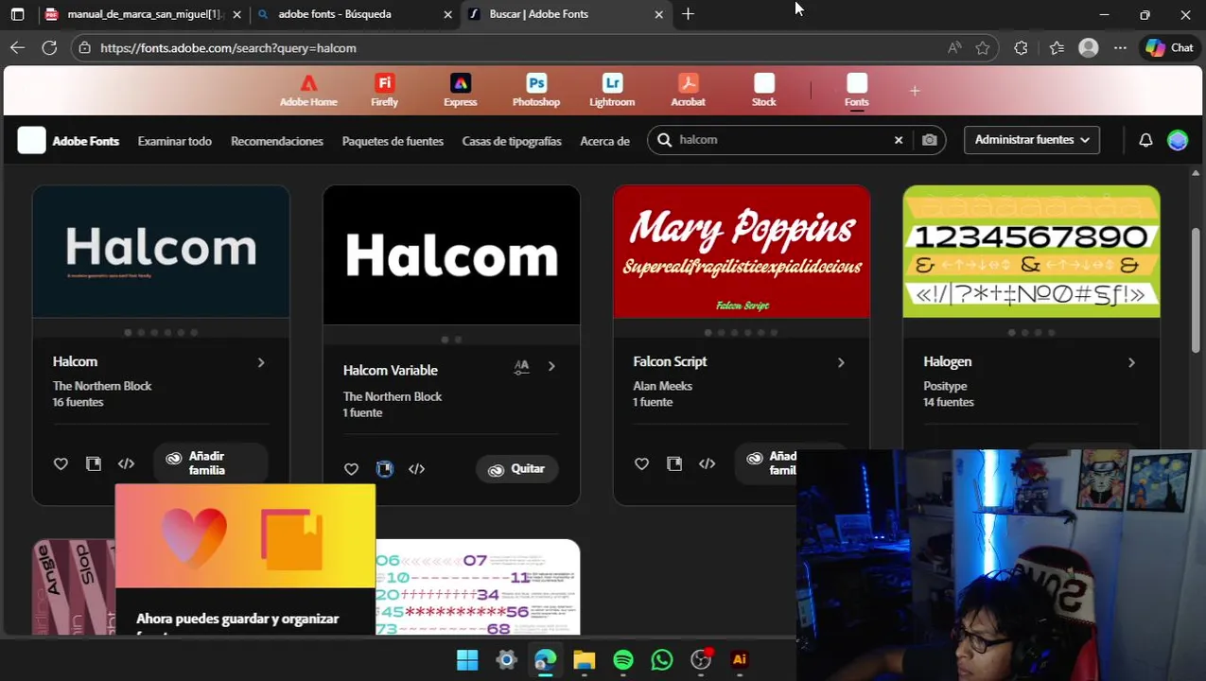The width and height of the screenshot is (1206, 681).
Task: Select second carousel dot on Halcom Variable
Action: tap(458, 340)
